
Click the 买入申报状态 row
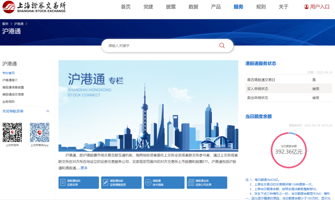coord(289,89)
